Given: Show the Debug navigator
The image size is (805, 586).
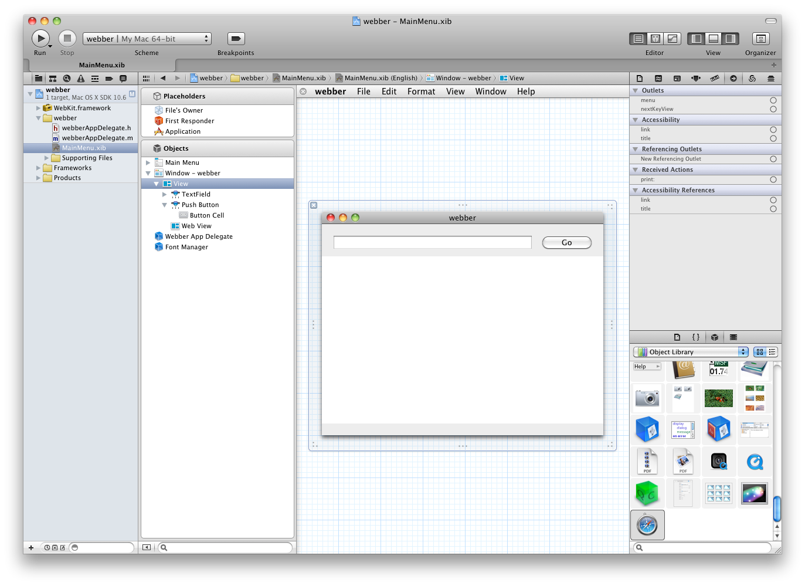Looking at the screenshot, I should point(95,78).
